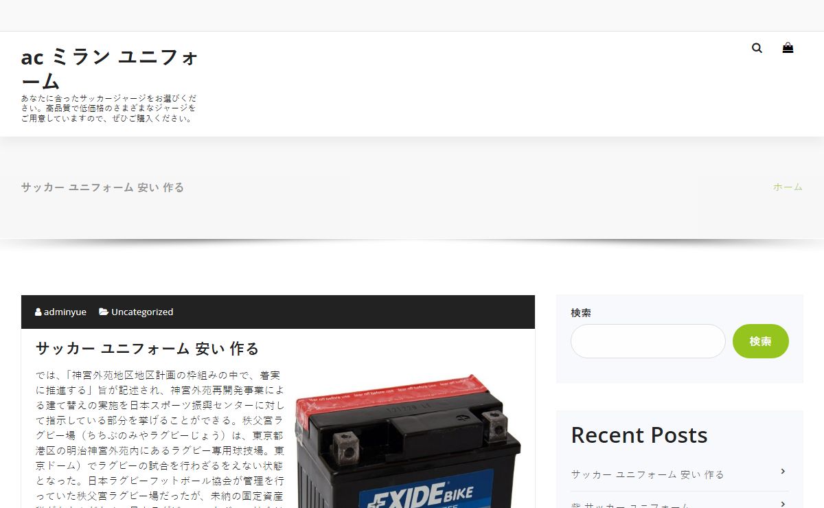Viewport: 824px width, 508px height.
Task: Focus the sidebar 検索 text field
Action: 648,341
